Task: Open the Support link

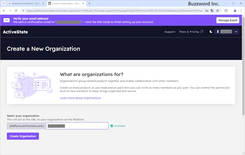Action: [170, 32]
